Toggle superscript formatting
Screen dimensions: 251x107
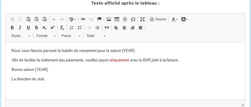[x=53, y=28]
